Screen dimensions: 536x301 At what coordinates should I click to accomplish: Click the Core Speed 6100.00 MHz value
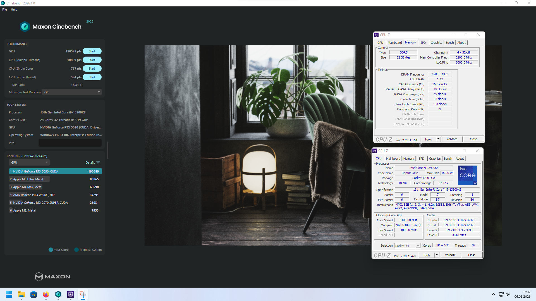[x=408, y=220]
